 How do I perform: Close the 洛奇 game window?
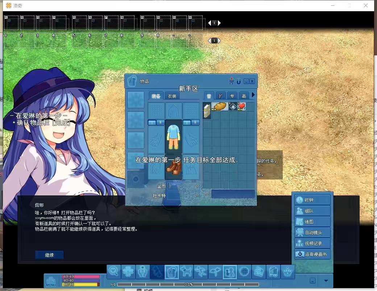366,5
